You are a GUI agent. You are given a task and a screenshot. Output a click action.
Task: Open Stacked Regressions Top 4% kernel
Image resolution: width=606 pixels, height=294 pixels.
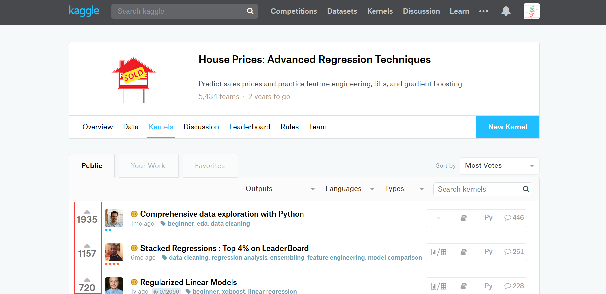coord(225,248)
